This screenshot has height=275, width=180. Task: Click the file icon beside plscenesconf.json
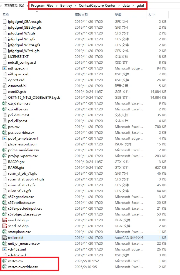pyautogui.click(x=4, y=144)
